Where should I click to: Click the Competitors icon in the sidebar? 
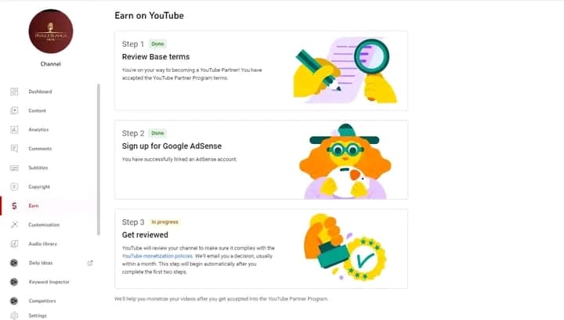click(14, 300)
